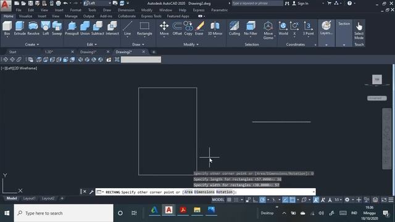Toggle snap mode in status bar
The image size is (395, 222).
[x=236, y=200]
